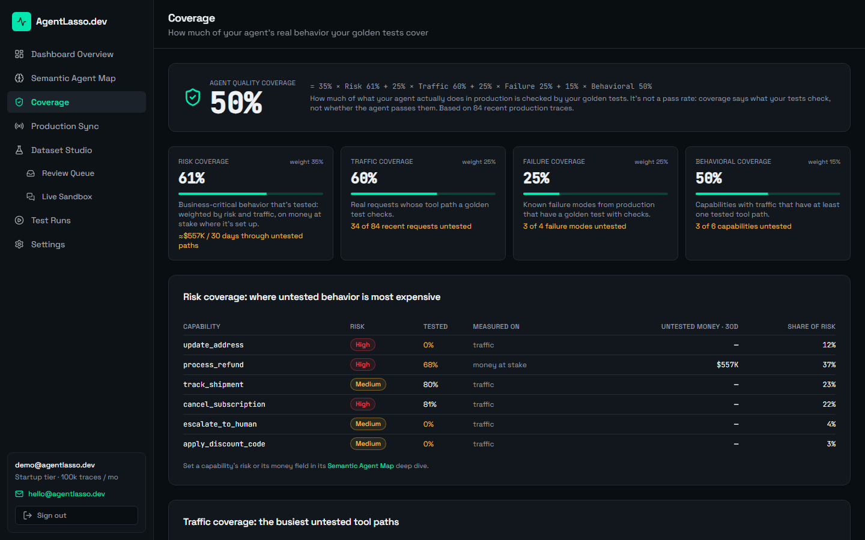Image resolution: width=865 pixels, height=540 pixels.
Task: Navigate to Dataset Studio
Action: 76,150
